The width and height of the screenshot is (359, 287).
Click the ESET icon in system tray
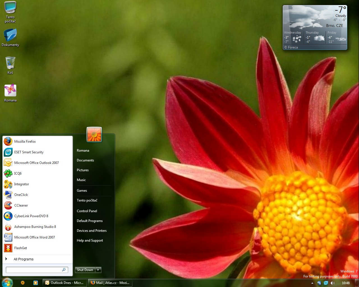pyautogui.click(x=326, y=283)
